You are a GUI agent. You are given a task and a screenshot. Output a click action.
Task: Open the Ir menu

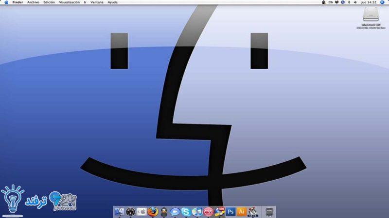pos(85,2)
